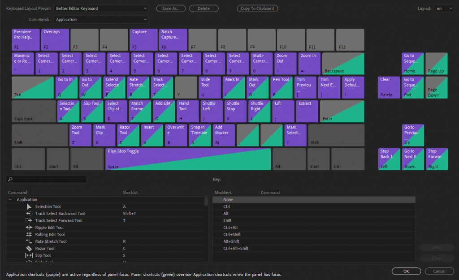This screenshot has height=280, width=459.
Task: Click the Selection Tool arrow icon in command list
Action: point(30,207)
